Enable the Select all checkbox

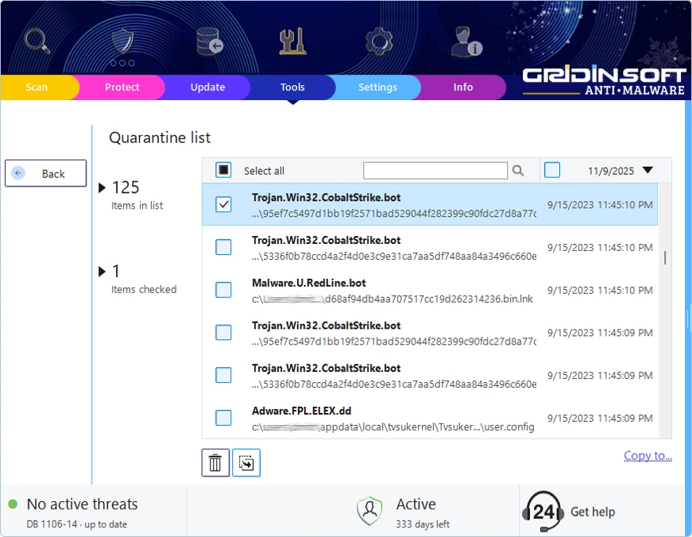pyautogui.click(x=222, y=170)
